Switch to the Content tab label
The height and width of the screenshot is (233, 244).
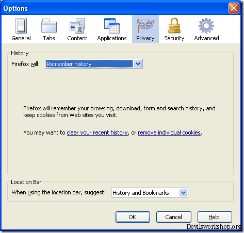pos(77,38)
